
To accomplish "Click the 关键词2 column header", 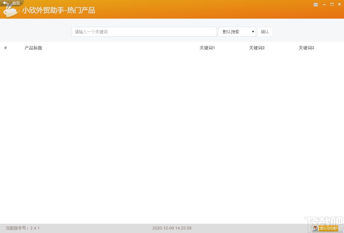I will (257, 48).
